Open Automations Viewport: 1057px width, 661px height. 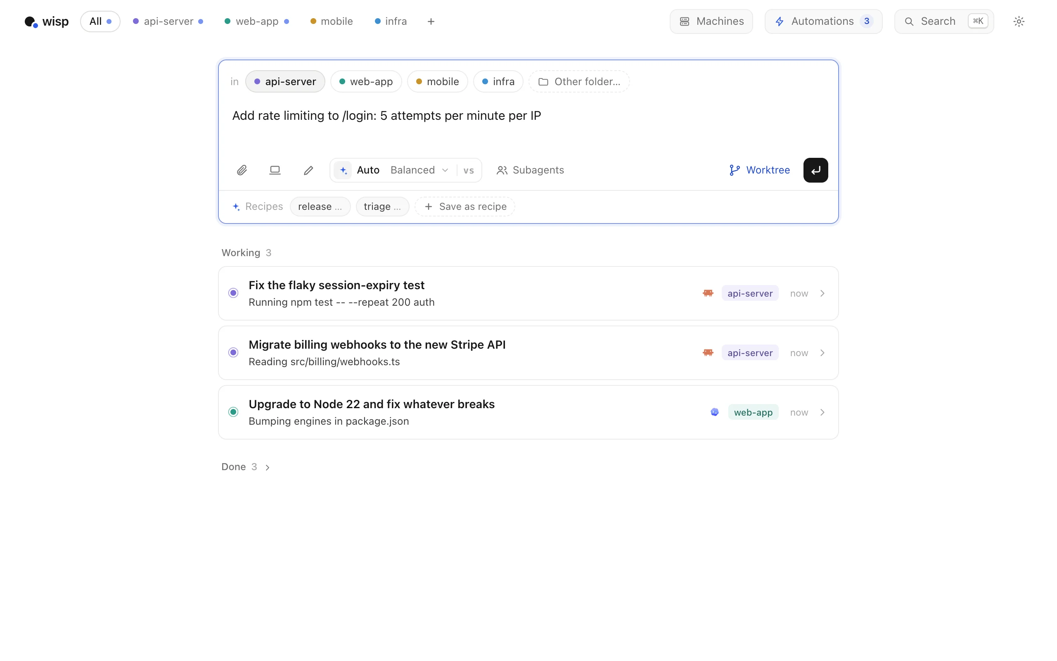click(x=823, y=21)
